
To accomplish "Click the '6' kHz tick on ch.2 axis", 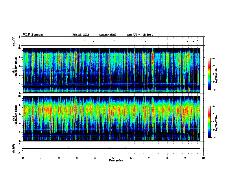I will click(20, 114).
